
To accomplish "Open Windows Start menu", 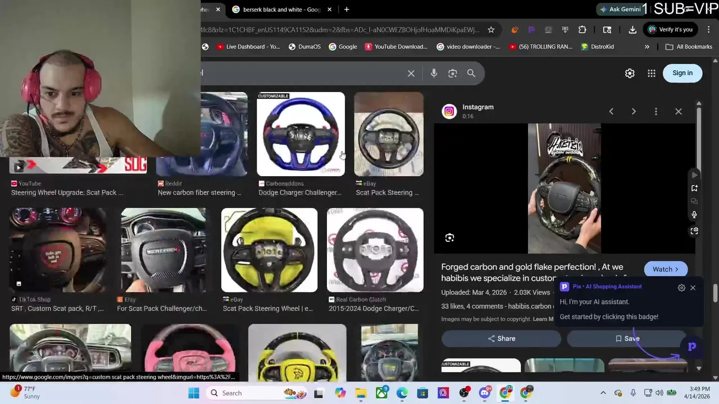I will [194, 393].
